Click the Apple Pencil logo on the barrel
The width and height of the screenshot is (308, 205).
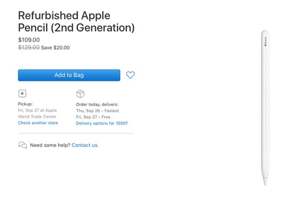(x=265, y=42)
